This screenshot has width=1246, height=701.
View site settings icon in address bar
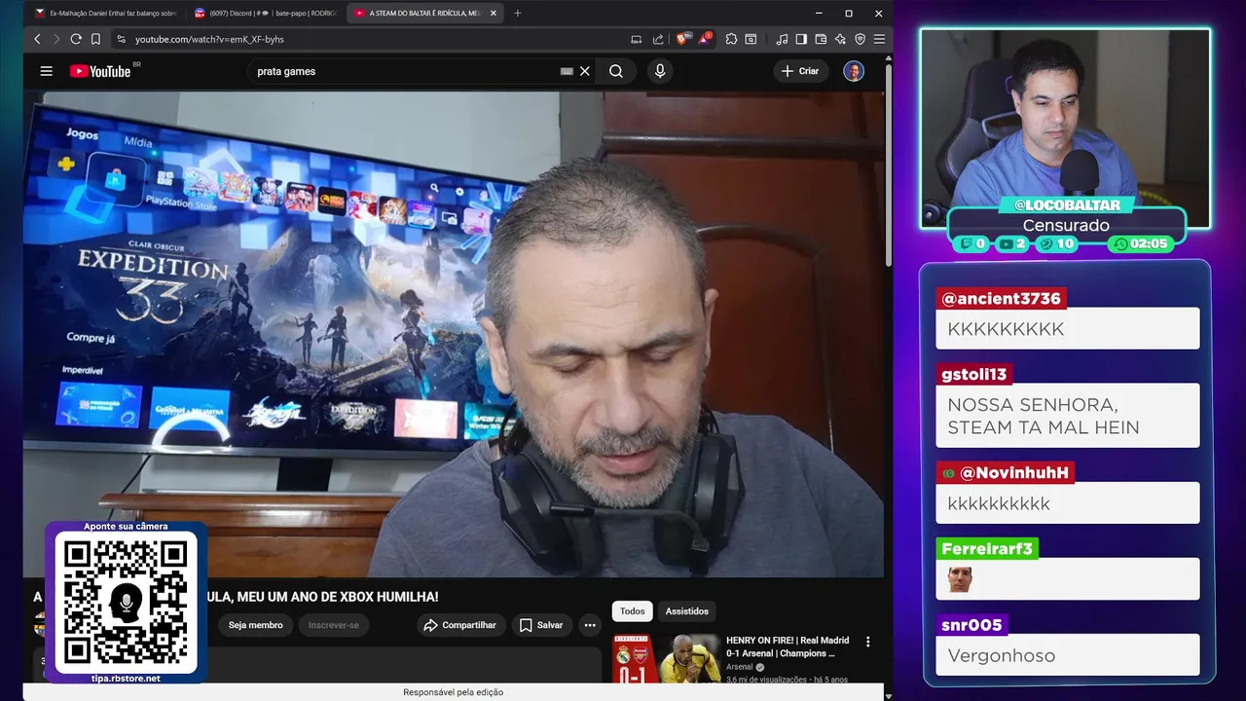[122, 39]
